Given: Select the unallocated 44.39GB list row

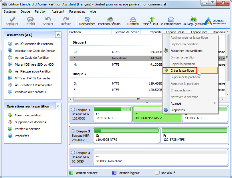Looking at the screenshot, I should click(116, 58).
